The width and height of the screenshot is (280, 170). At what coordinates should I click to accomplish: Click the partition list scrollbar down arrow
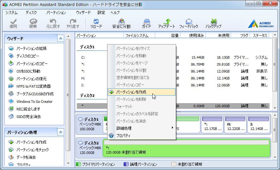coord(275,108)
